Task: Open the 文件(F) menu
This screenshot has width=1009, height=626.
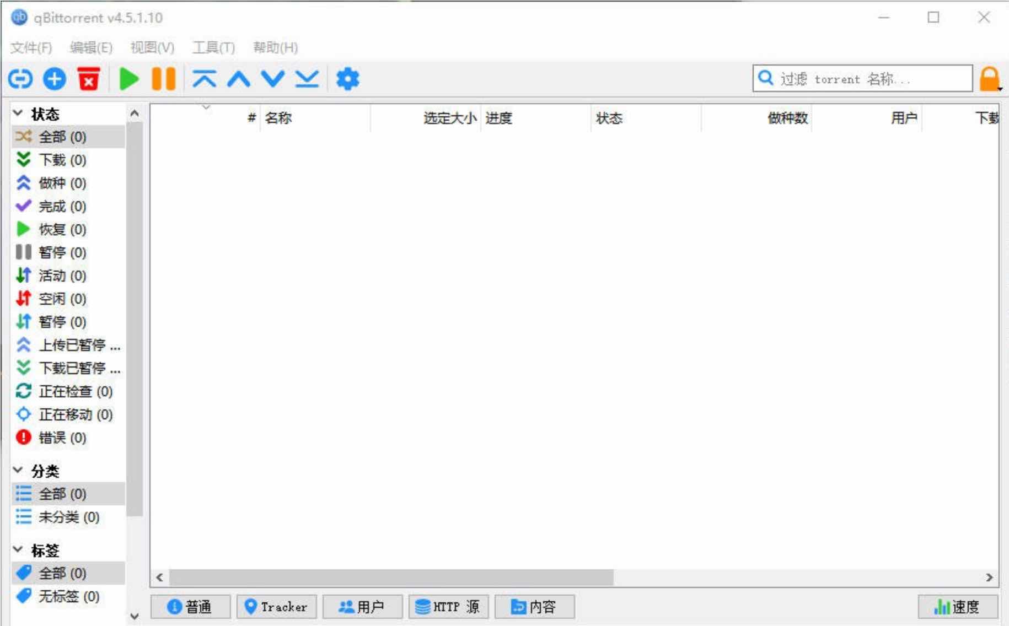Action: pyautogui.click(x=31, y=47)
